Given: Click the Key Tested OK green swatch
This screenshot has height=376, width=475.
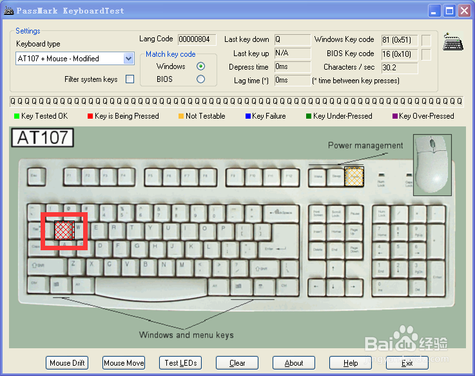Looking at the screenshot, I should click(x=17, y=116).
